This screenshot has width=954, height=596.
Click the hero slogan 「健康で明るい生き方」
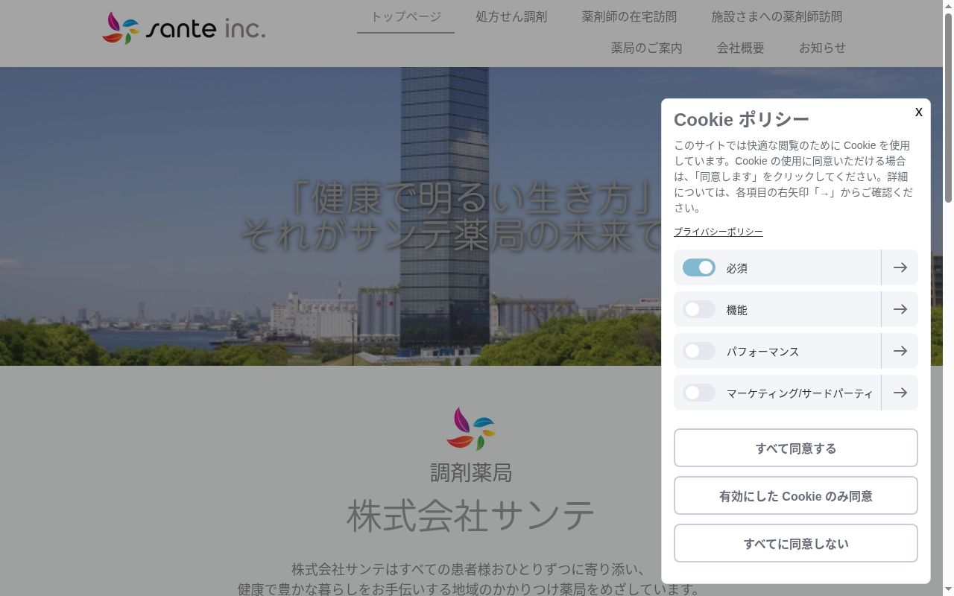pyautogui.click(x=472, y=198)
